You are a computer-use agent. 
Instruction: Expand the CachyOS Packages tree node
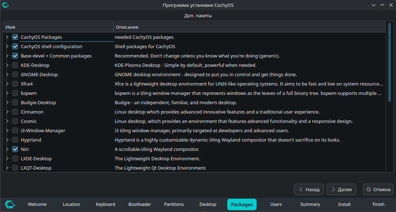(x=7, y=37)
